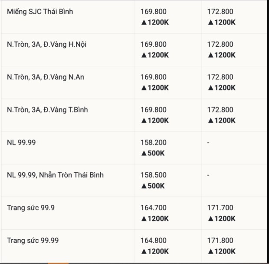Select the 164.700 buy price
The height and width of the screenshot is (264, 269).
coord(153,208)
